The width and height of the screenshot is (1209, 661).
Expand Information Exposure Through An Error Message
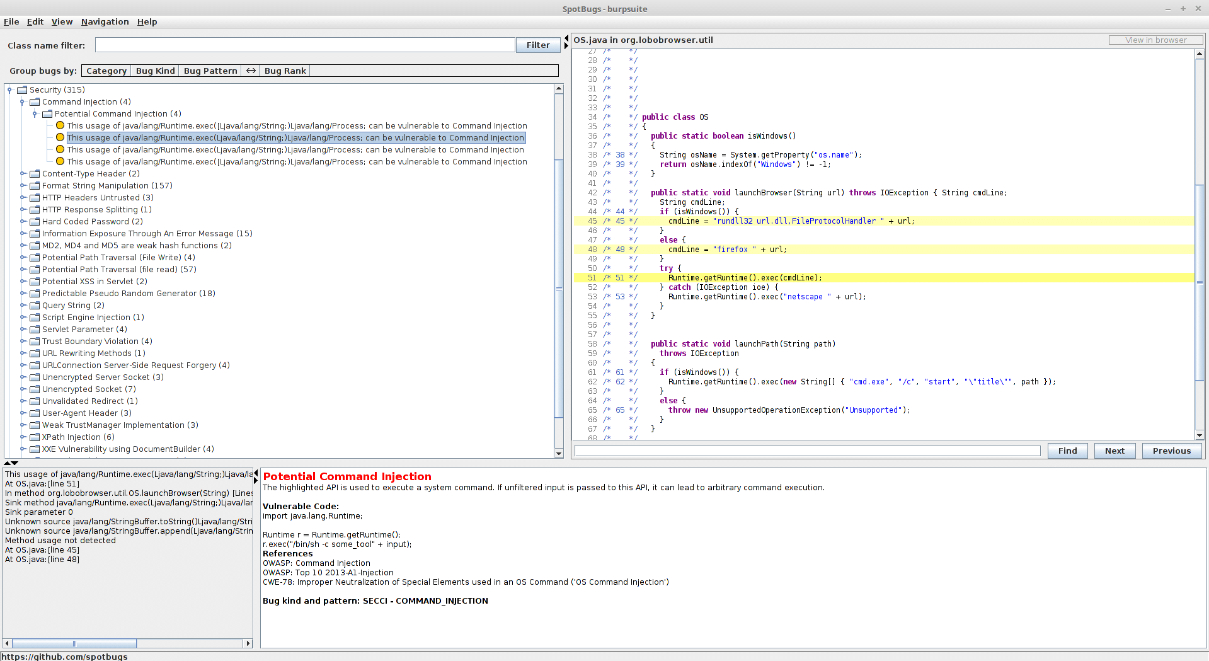22,234
